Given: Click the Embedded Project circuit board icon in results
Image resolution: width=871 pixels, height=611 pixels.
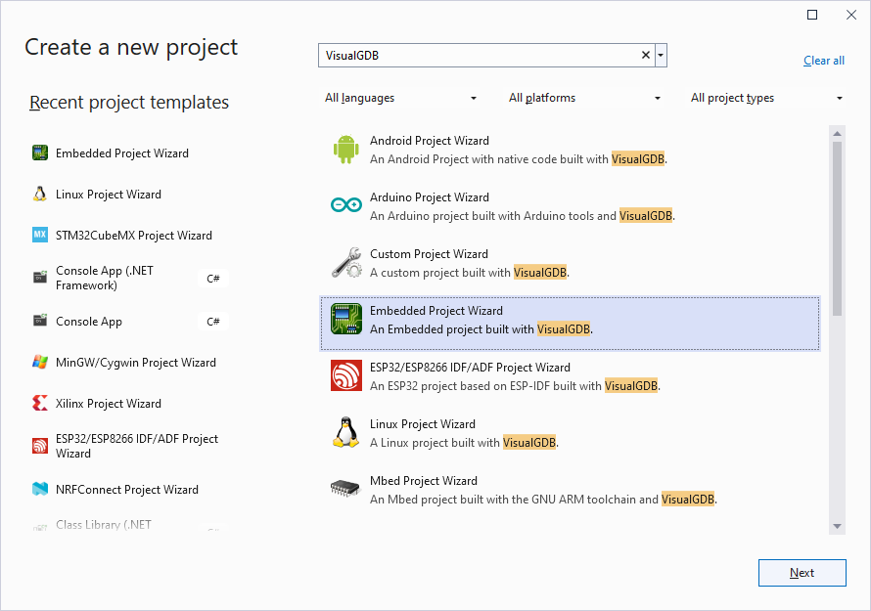Looking at the screenshot, I should tap(346, 319).
